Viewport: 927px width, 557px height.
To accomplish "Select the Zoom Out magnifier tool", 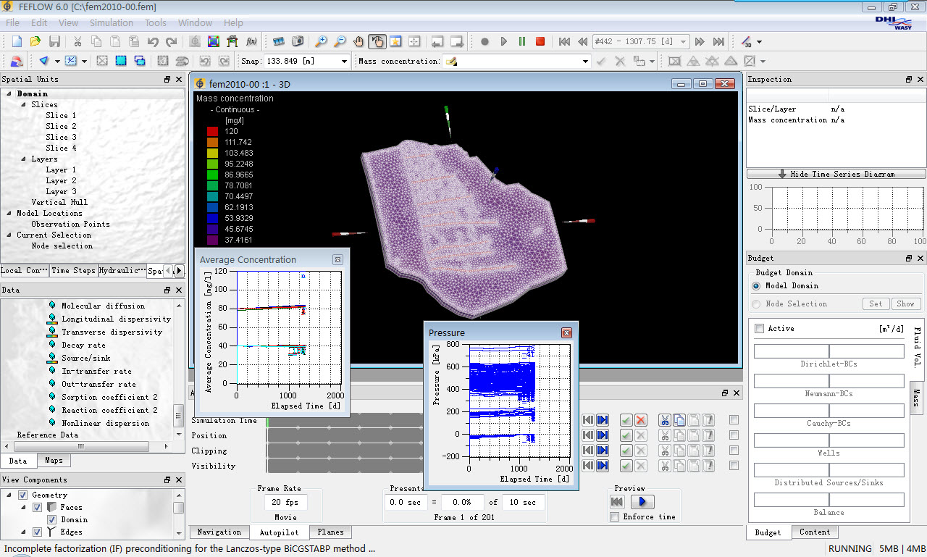I will point(340,41).
